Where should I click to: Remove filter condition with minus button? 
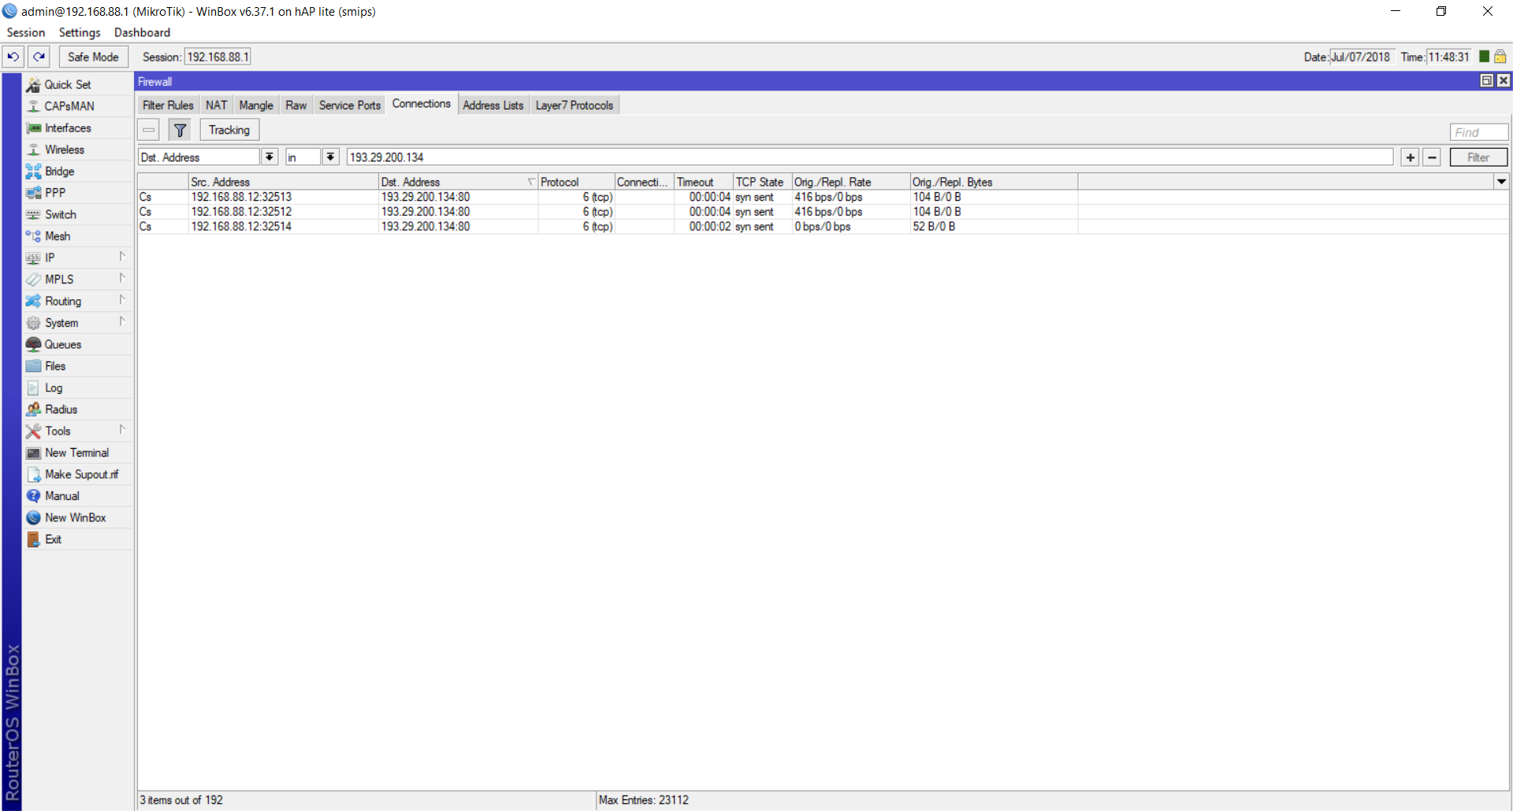tap(1433, 157)
